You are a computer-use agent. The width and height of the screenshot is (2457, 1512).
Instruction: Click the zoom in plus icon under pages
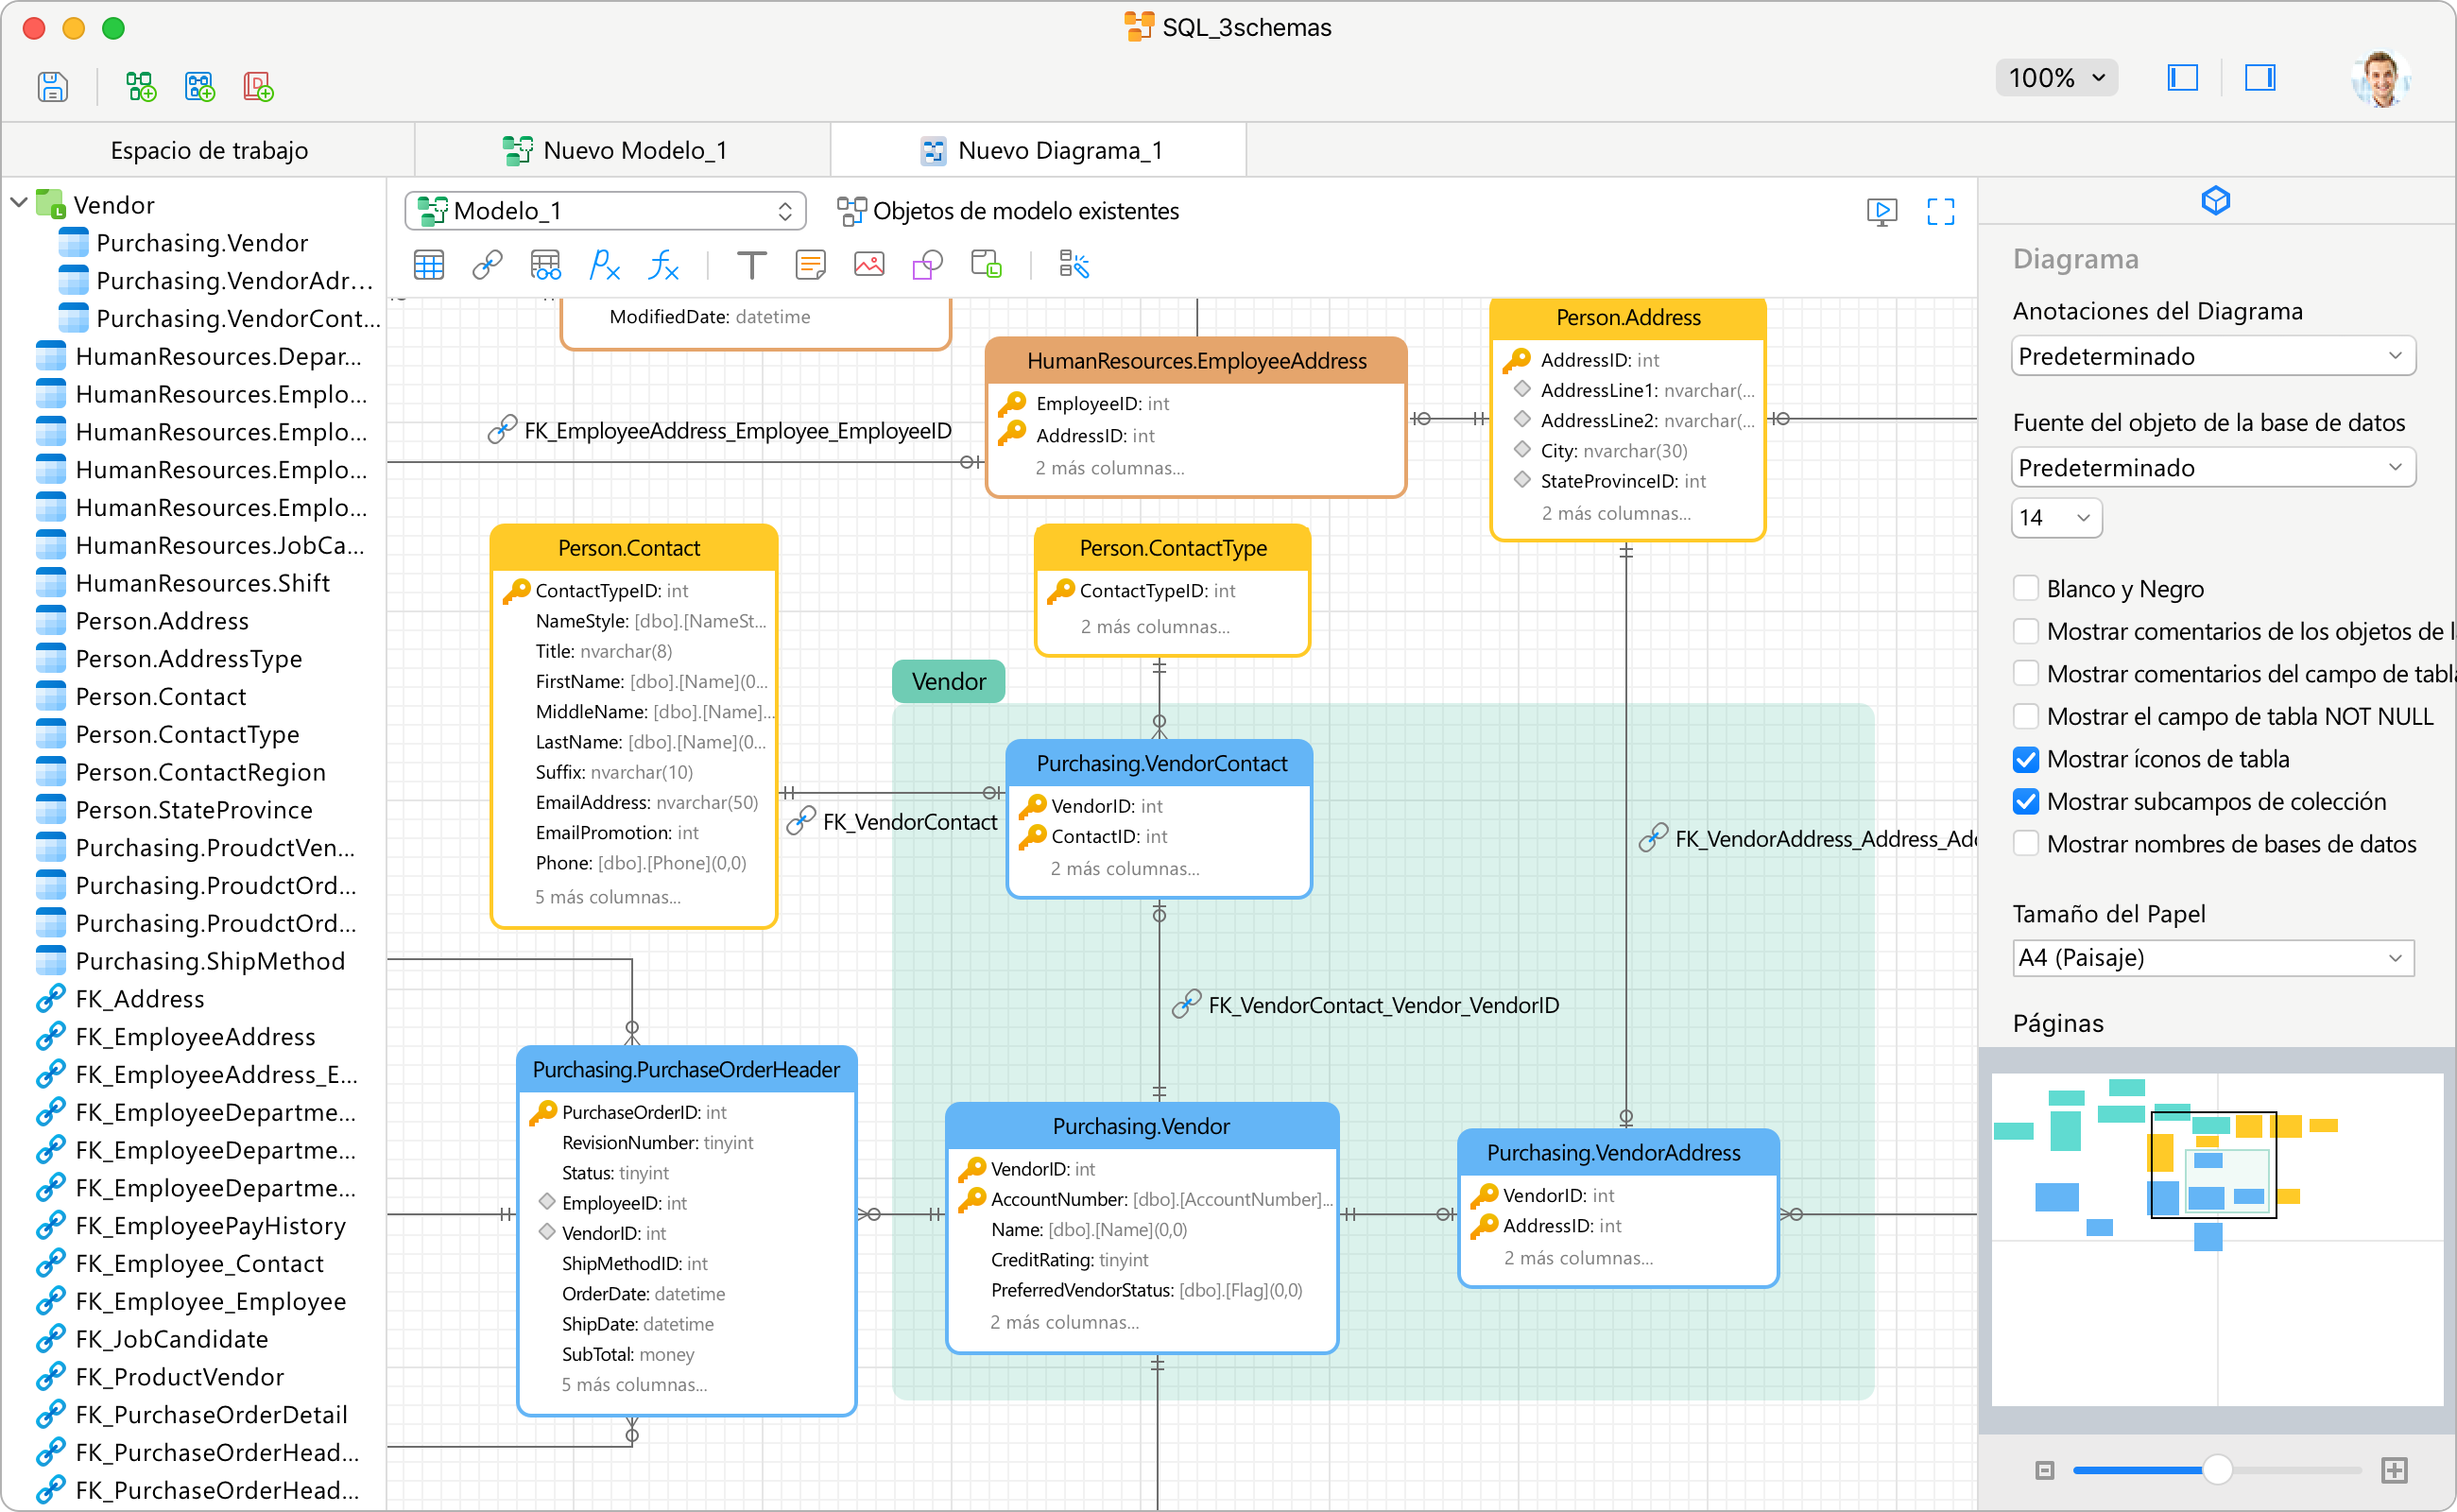[x=2393, y=1470]
